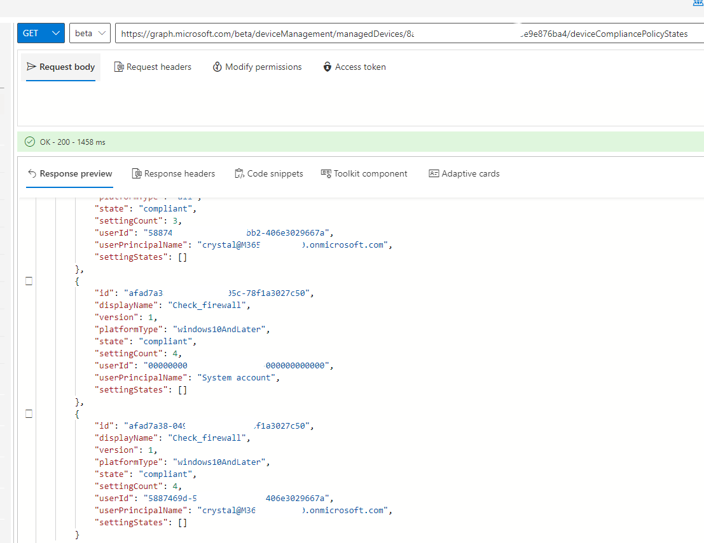Click the "settingCount": 3 line
Viewport: 704px width, 543px height.
(138, 220)
